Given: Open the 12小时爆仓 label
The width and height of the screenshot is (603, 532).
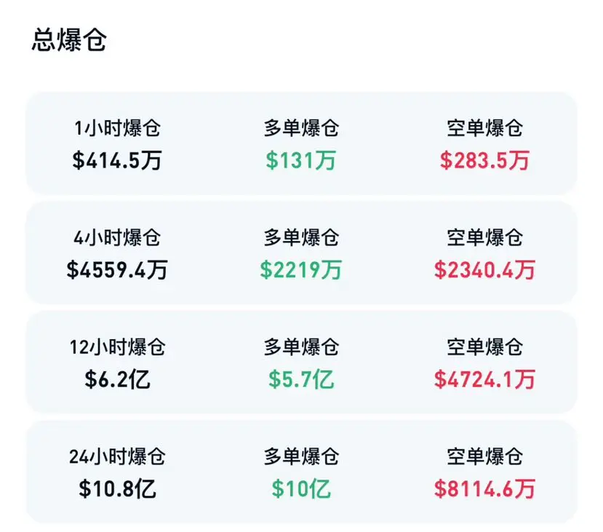Looking at the screenshot, I should click(x=117, y=347).
